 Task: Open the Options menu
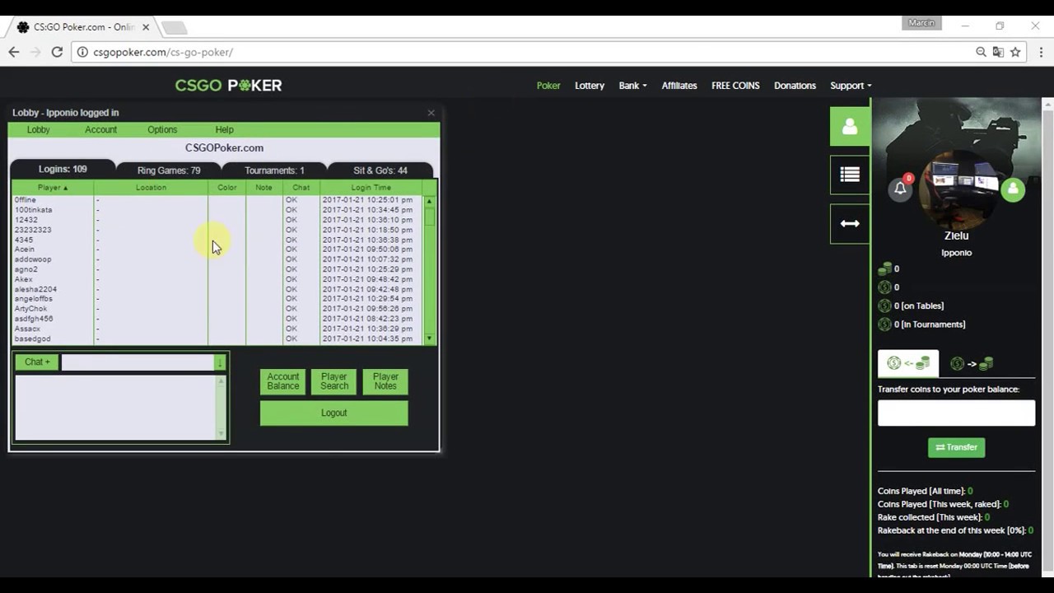[162, 130]
